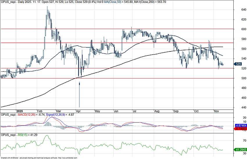Viewport: 247px width, 159px height.
Task: Click the 2025 year label on time axis
Action: [19, 111]
